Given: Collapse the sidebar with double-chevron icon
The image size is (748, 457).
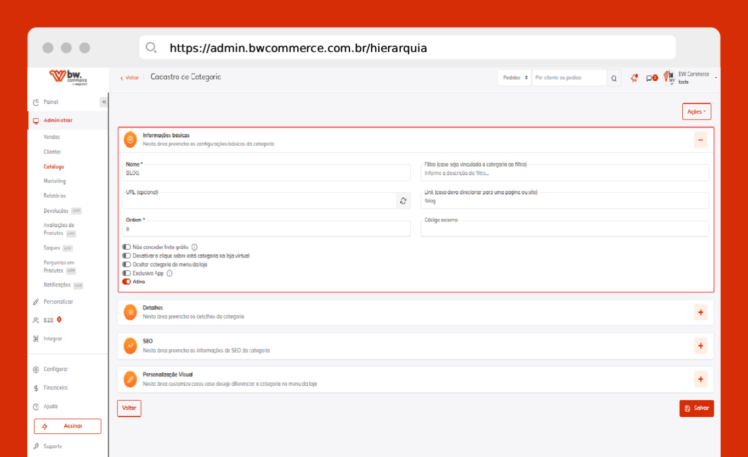Looking at the screenshot, I should (104, 102).
